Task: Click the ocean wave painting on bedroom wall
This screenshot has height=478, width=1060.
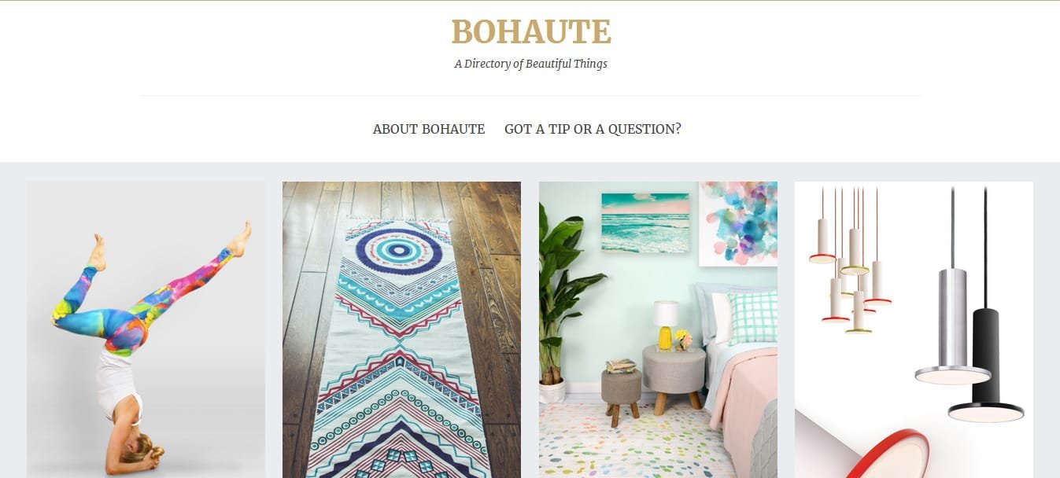Action: click(x=645, y=223)
